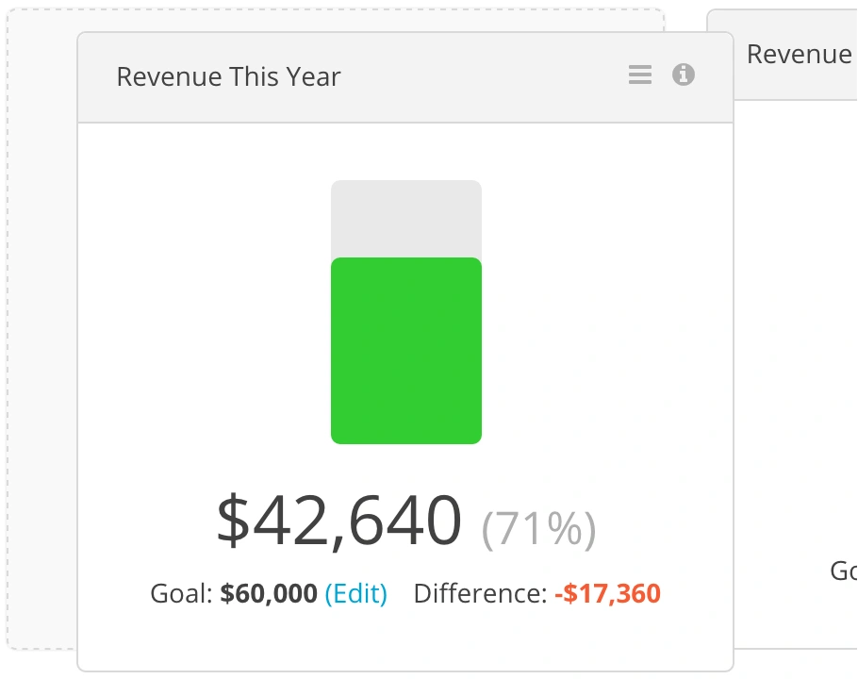This screenshot has height=679, width=858.
Task: Click the Revenue This Year title
Action: click(x=228, y=76)
